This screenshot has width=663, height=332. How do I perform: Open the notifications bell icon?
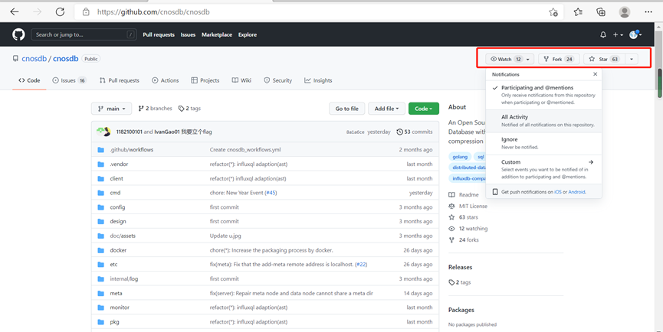[603, 34]
